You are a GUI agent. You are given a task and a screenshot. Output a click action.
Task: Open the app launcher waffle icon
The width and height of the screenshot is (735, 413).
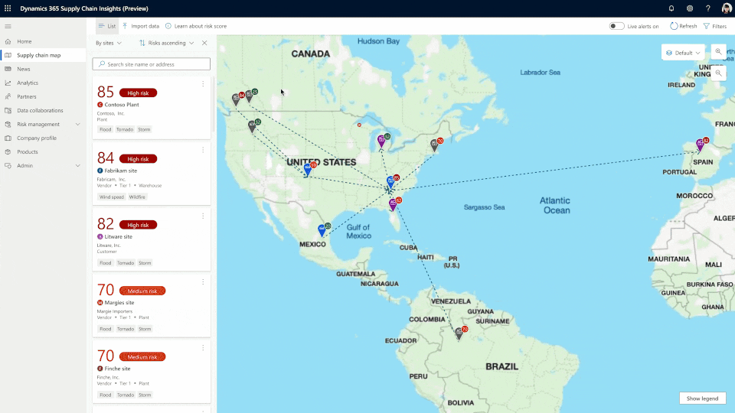coord(8,8)
